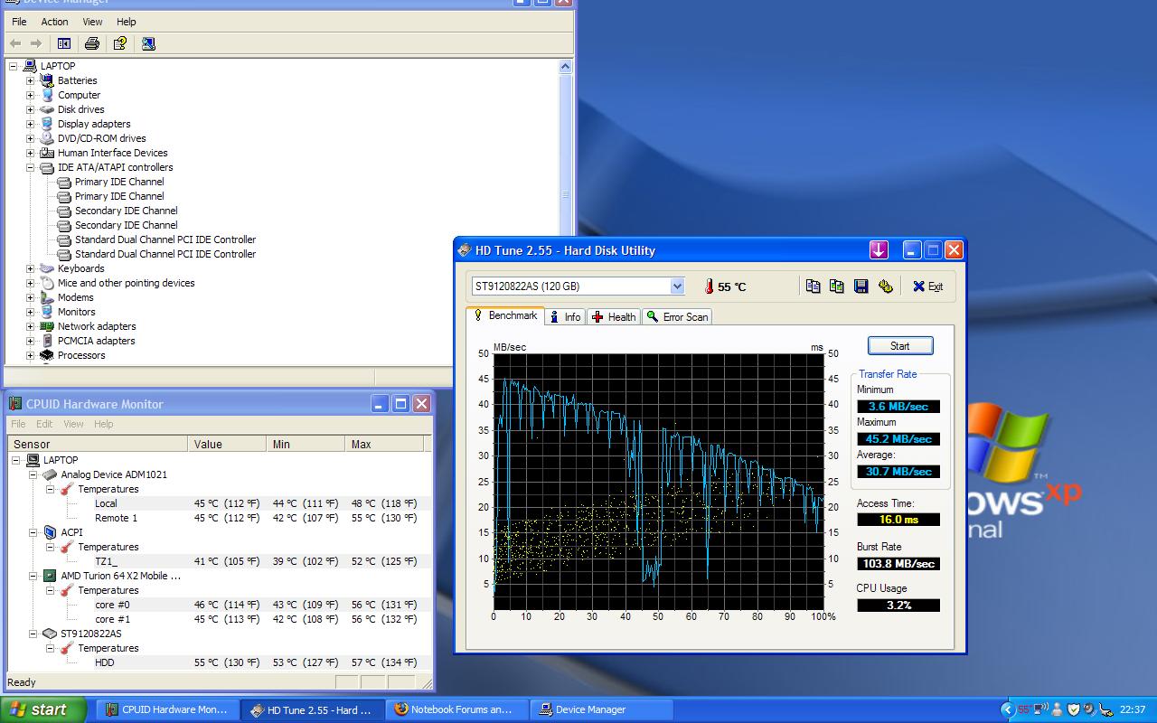This screenshot has height=723, width=1157.
Task: Switch to Notebook Forums taskbar button
Action: [456, 709]
